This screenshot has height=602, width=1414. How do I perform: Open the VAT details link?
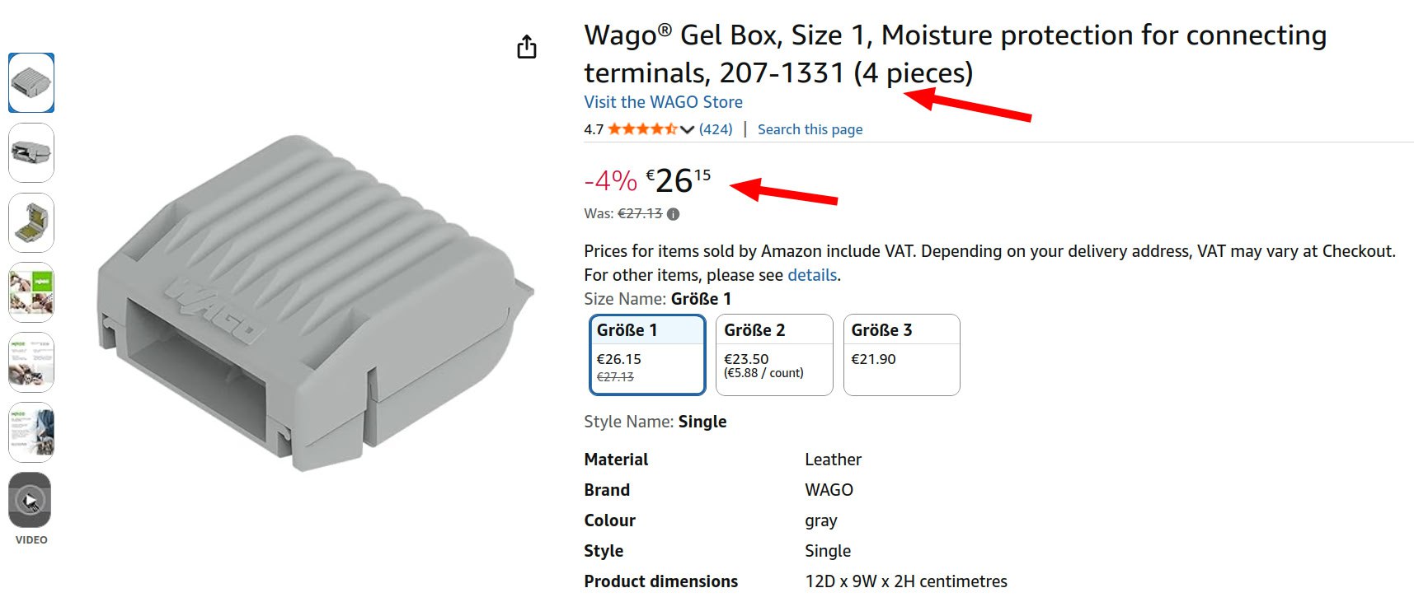pos(812,275)
